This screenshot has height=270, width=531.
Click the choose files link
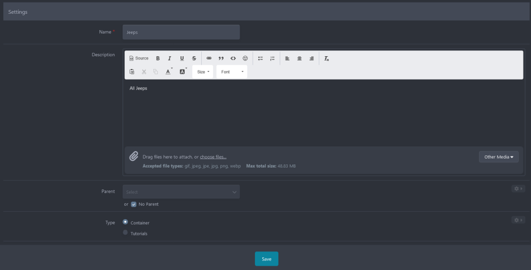point(213,157)
